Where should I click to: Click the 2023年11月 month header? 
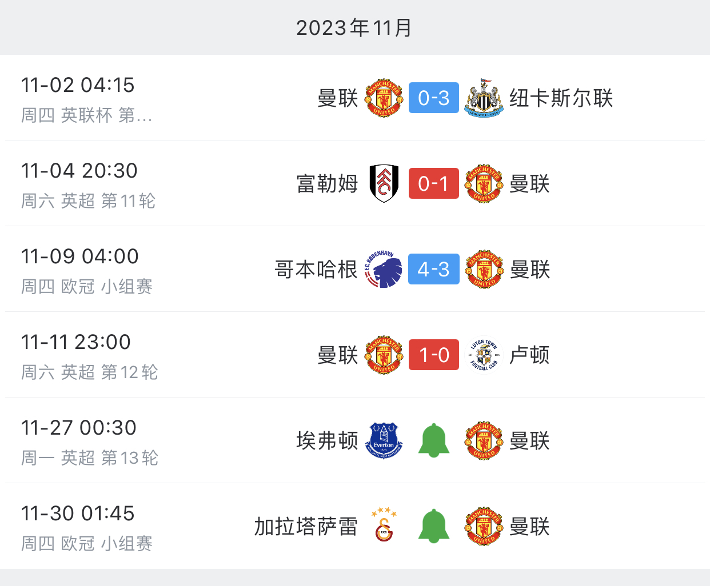(x=354, y=27)
